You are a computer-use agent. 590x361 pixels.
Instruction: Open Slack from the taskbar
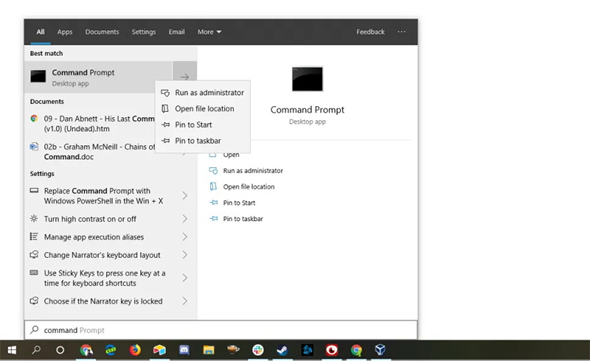(257, 350)
